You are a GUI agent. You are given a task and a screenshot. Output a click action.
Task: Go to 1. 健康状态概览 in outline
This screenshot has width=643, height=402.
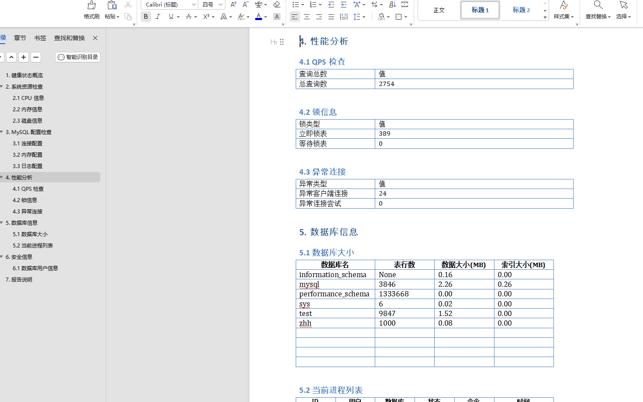click(24, 76)
